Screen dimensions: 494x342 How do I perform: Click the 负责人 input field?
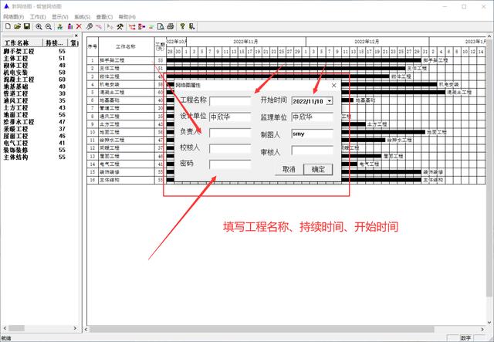click(230, 133)
